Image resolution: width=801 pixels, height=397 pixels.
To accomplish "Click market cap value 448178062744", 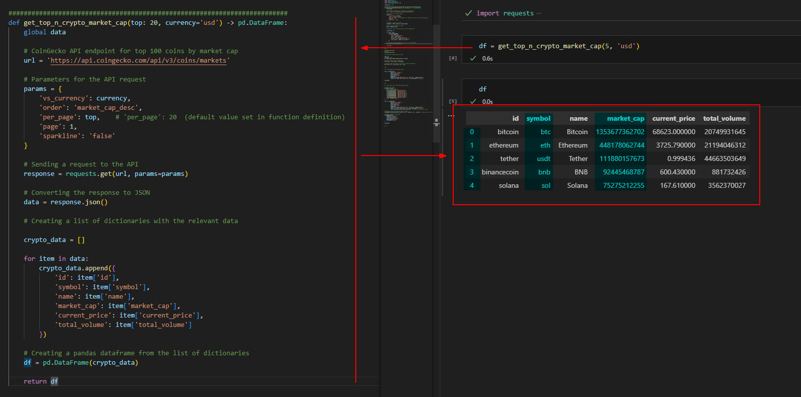I will pyautogui.click(x=622, y=145).
